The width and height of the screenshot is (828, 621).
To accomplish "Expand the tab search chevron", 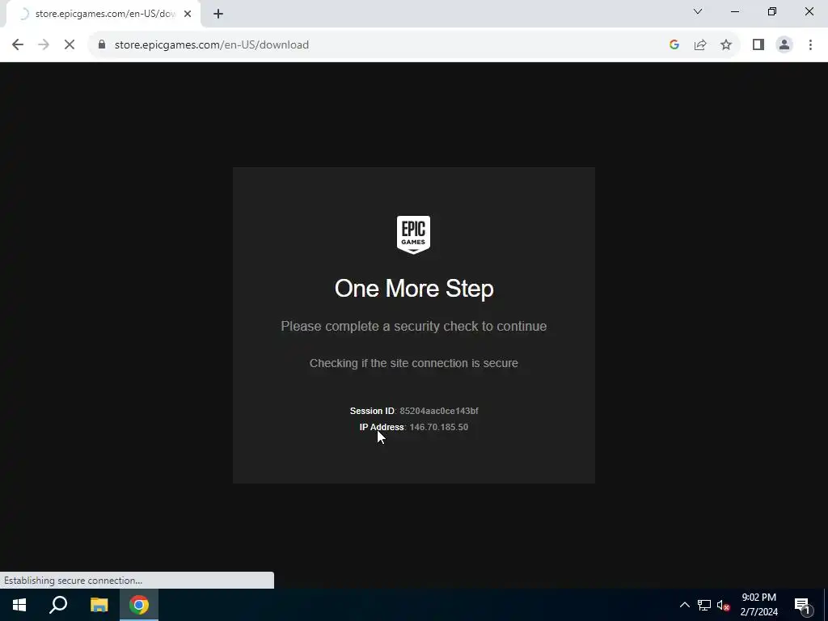I will click(x=698, y=11).
